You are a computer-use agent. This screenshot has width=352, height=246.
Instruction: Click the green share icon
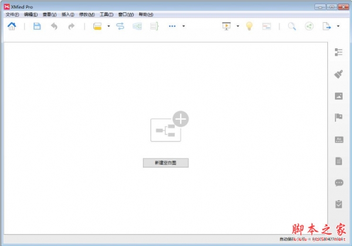[309, 26]
